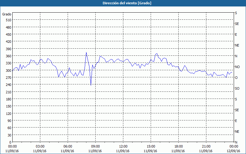
Task: Click the 180 y-axis value
Action: pos(9,99)
